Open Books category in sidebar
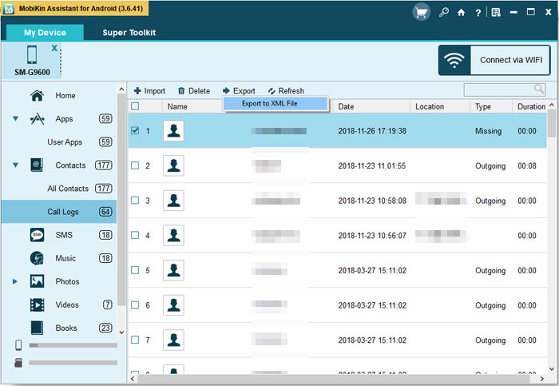The height and width of the screenshot is (386, 559). click(x=65, y=328)
